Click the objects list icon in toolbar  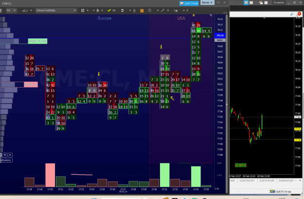176,11
